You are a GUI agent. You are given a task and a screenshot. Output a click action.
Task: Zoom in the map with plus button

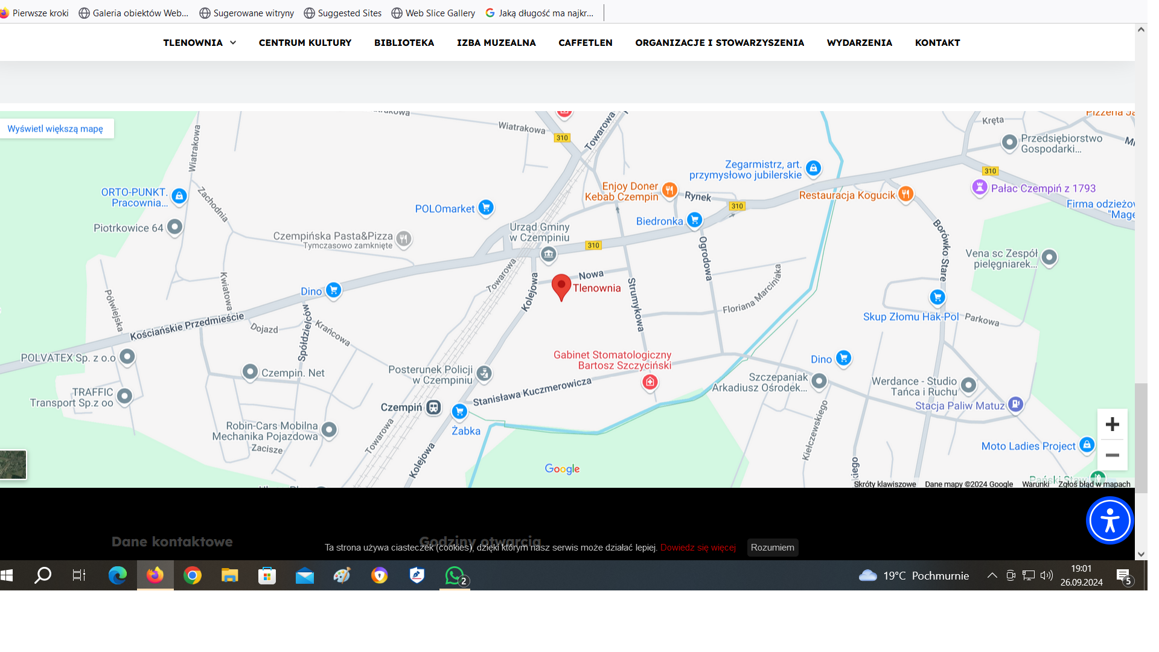tap(1112, 424)
